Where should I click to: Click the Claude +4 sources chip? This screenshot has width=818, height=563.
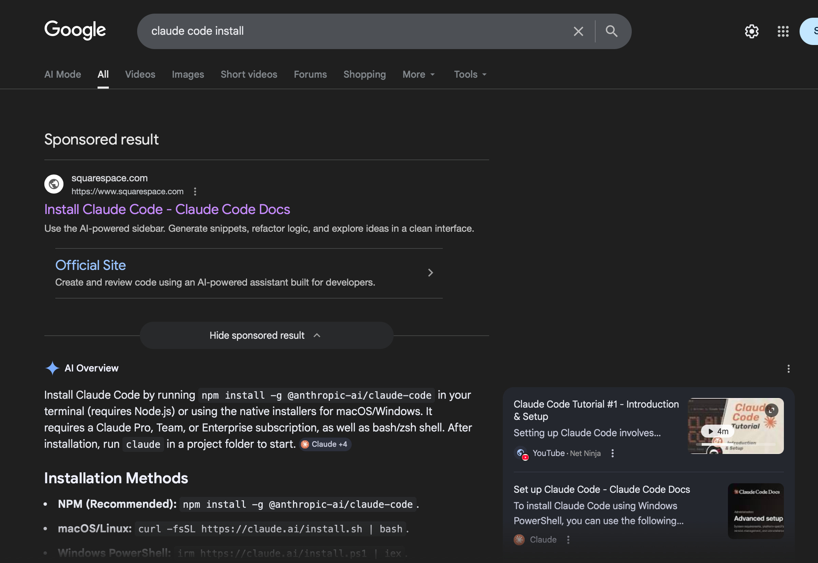tap(325, 444)
